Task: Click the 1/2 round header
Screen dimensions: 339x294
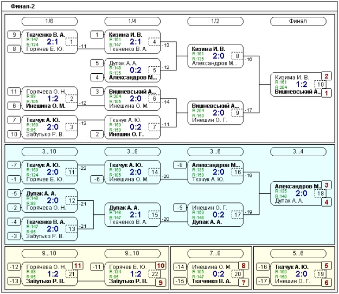Action: point(215,21)
